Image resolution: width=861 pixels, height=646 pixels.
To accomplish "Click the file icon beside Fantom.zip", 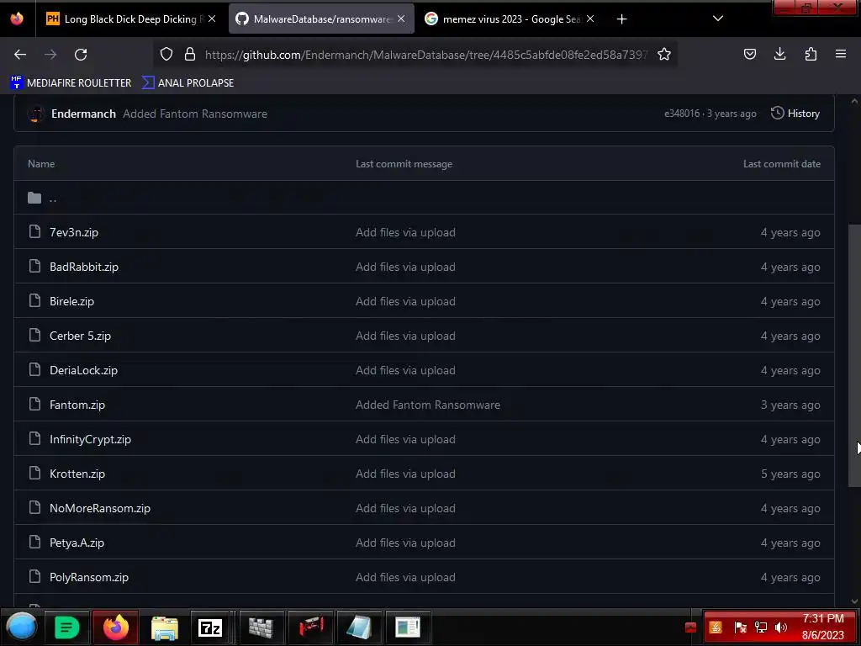I will pos(34,404).
